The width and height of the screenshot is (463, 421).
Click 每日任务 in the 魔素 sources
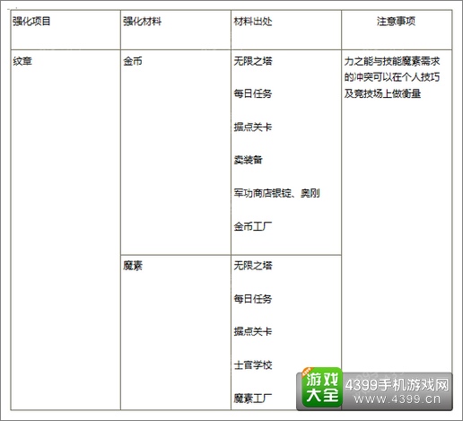pyautogui.click(x=253, y=299)
